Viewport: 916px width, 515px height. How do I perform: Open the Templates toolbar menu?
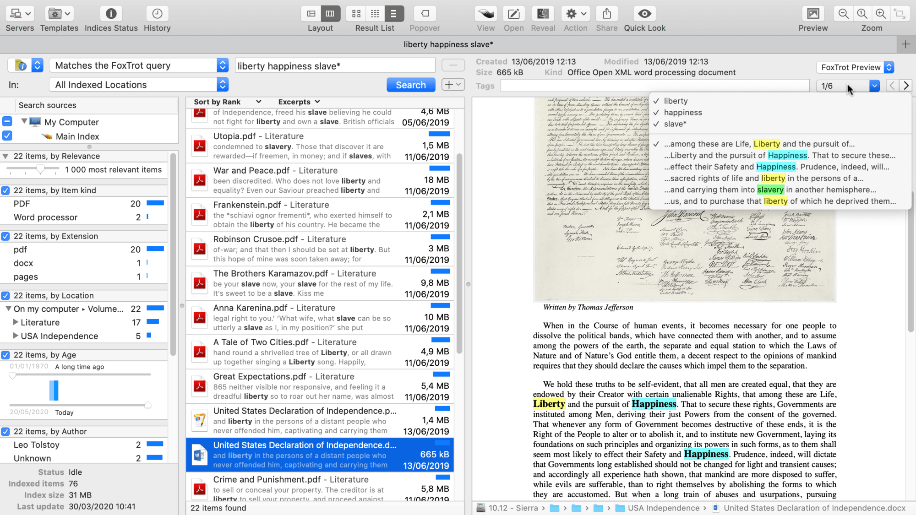[59, 14]
